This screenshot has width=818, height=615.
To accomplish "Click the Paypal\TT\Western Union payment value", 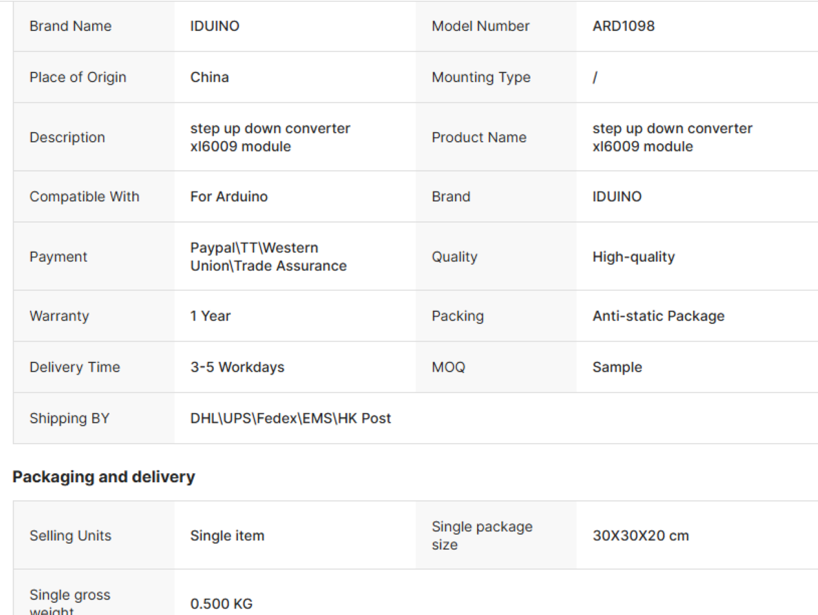I will [268, 256].
